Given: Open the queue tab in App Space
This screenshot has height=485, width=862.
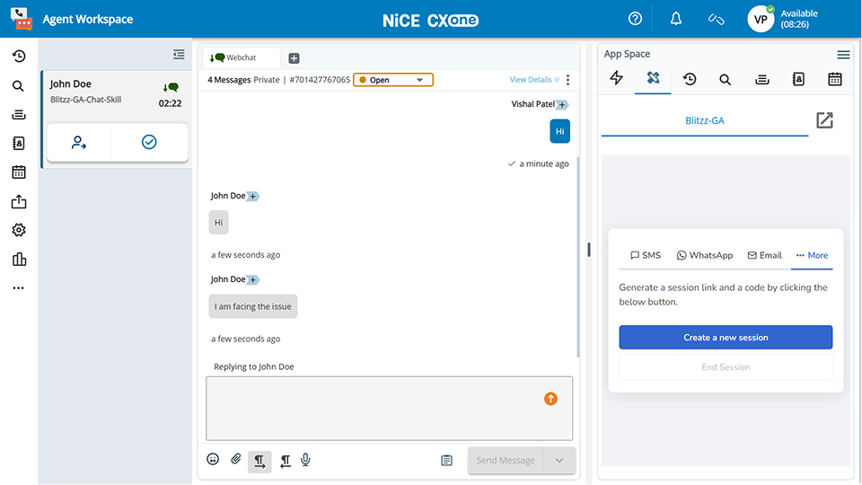Looking at the screenshot, I should click(762, 80).
